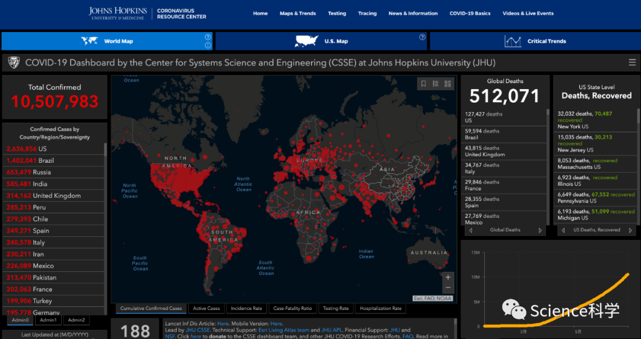The image size is (641, 339).
Task: Select Russia in confirmed cases list
Action: point(53,172)
